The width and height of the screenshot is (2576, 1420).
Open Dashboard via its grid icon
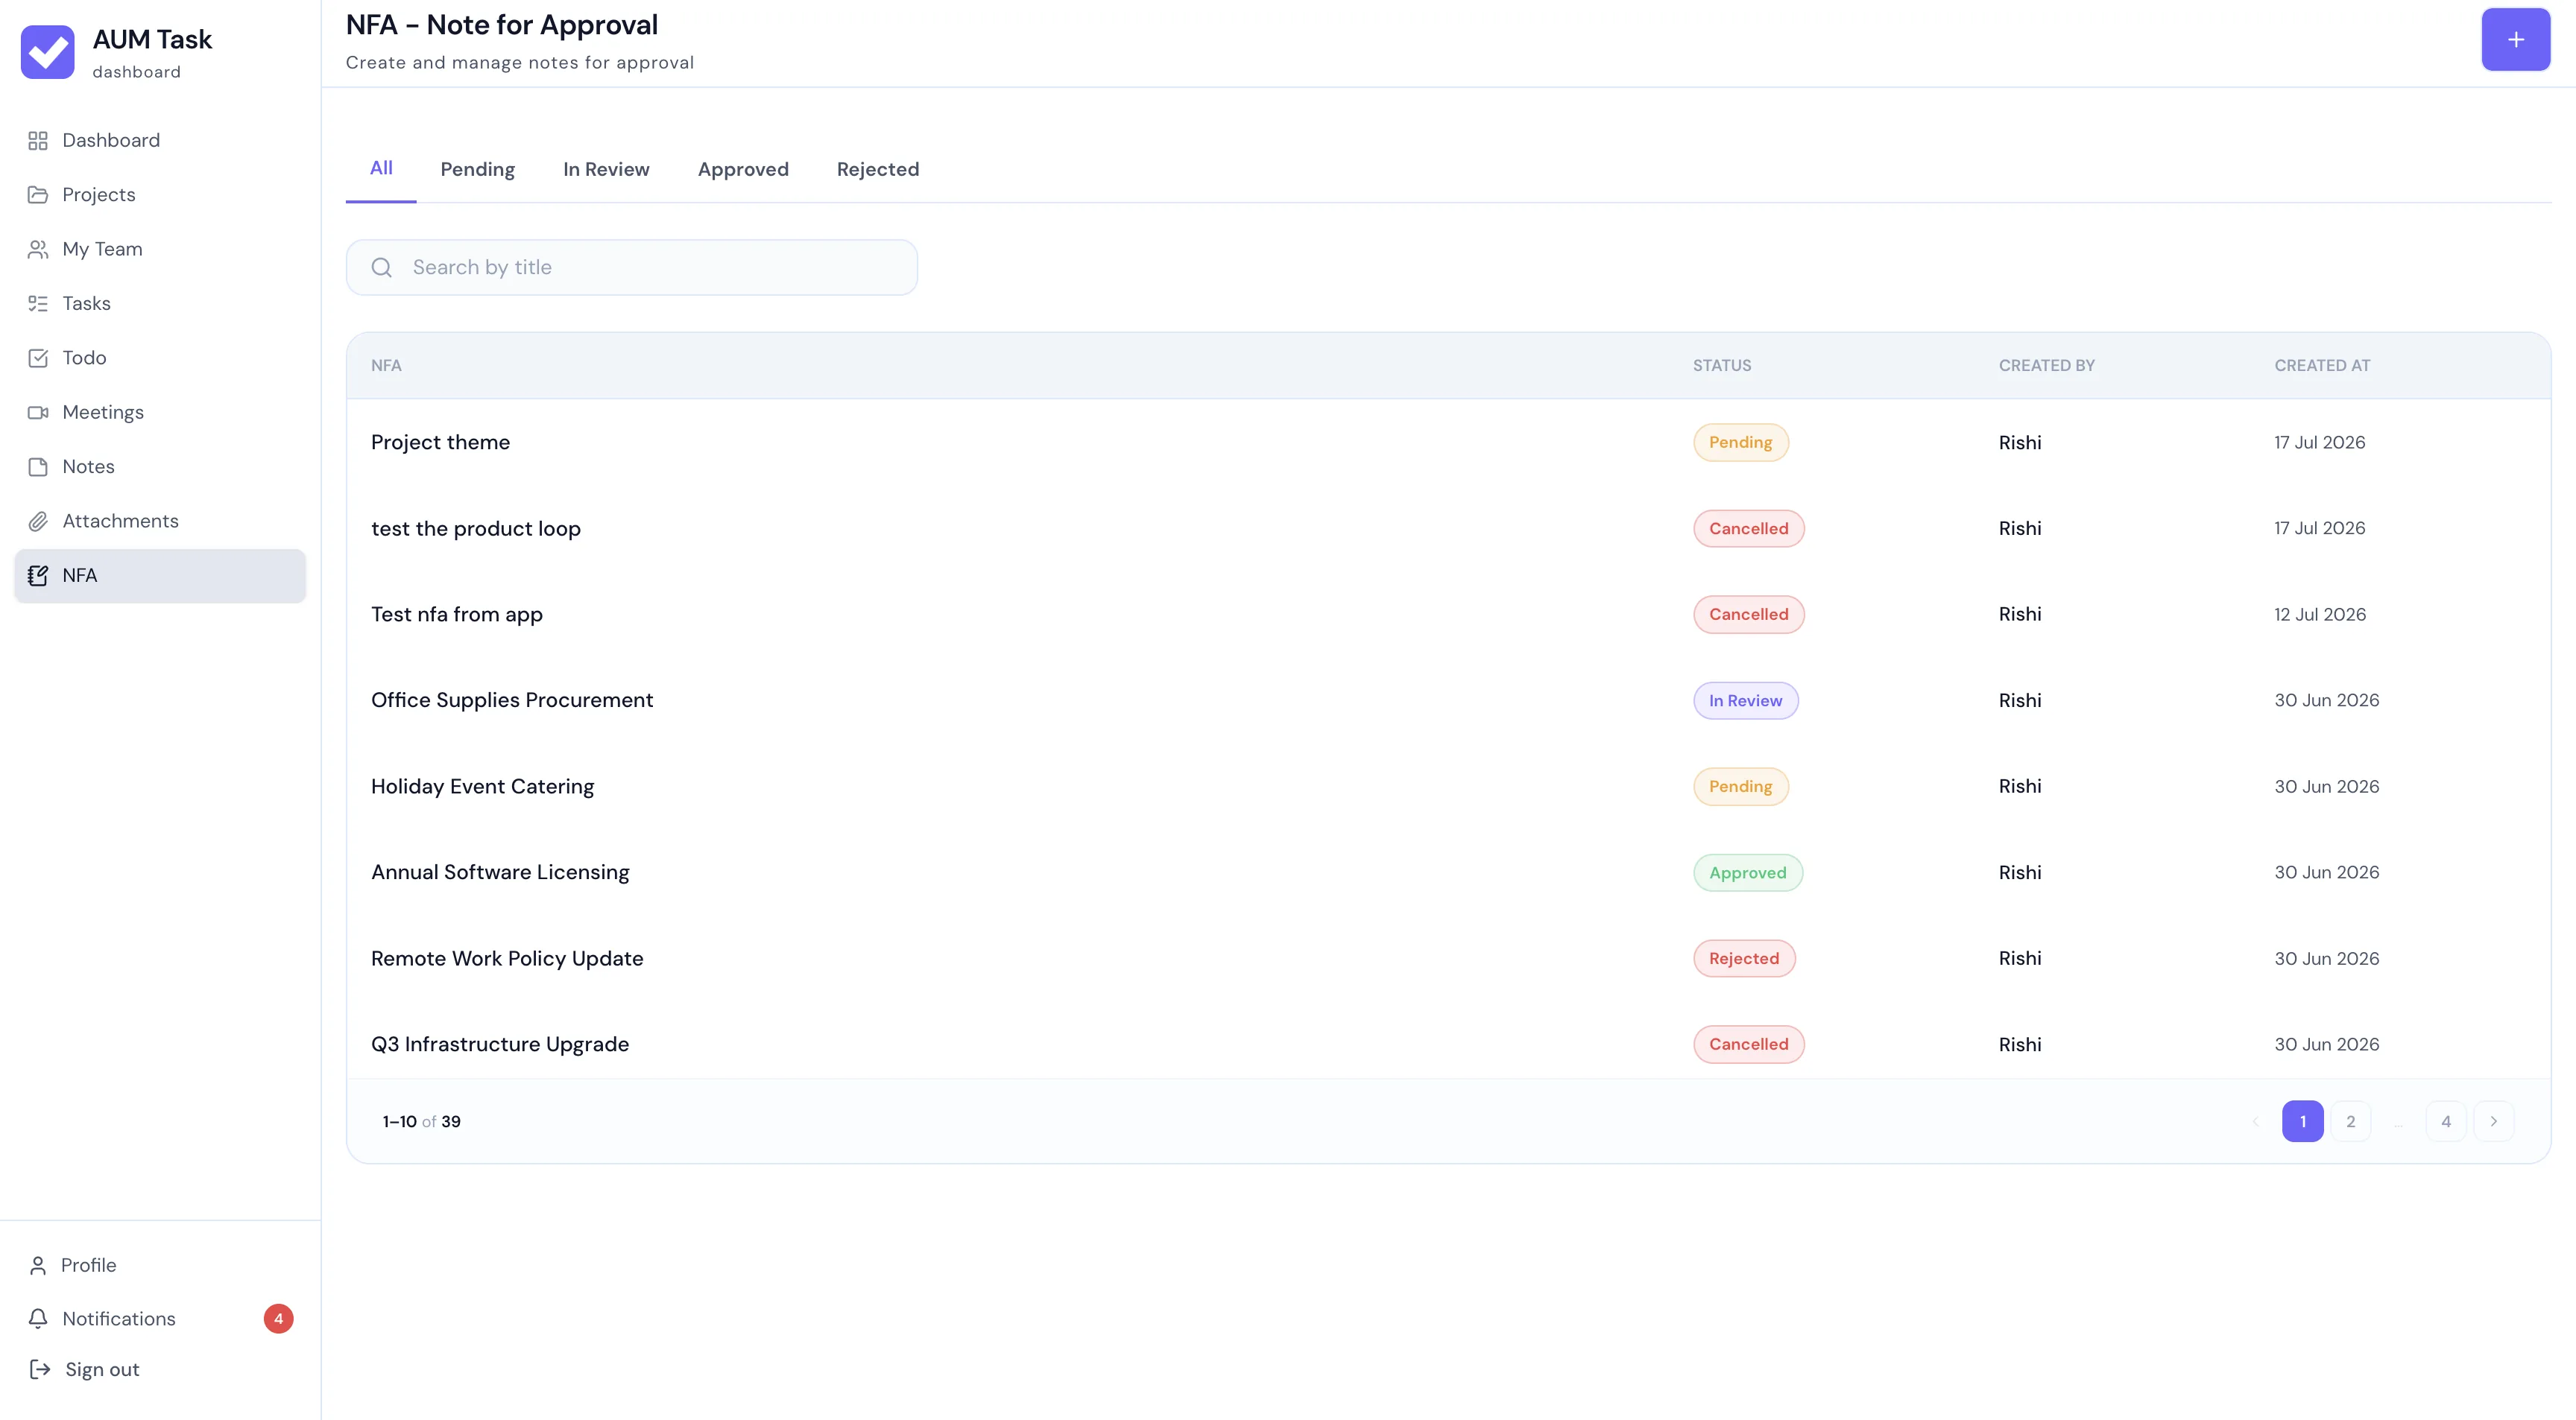38,141
